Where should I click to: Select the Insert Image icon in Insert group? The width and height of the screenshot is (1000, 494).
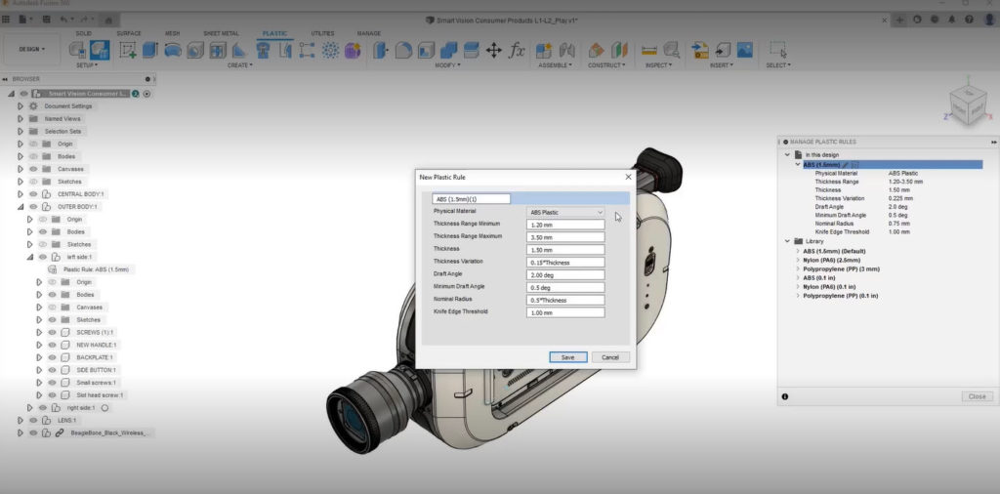(744, 50)
